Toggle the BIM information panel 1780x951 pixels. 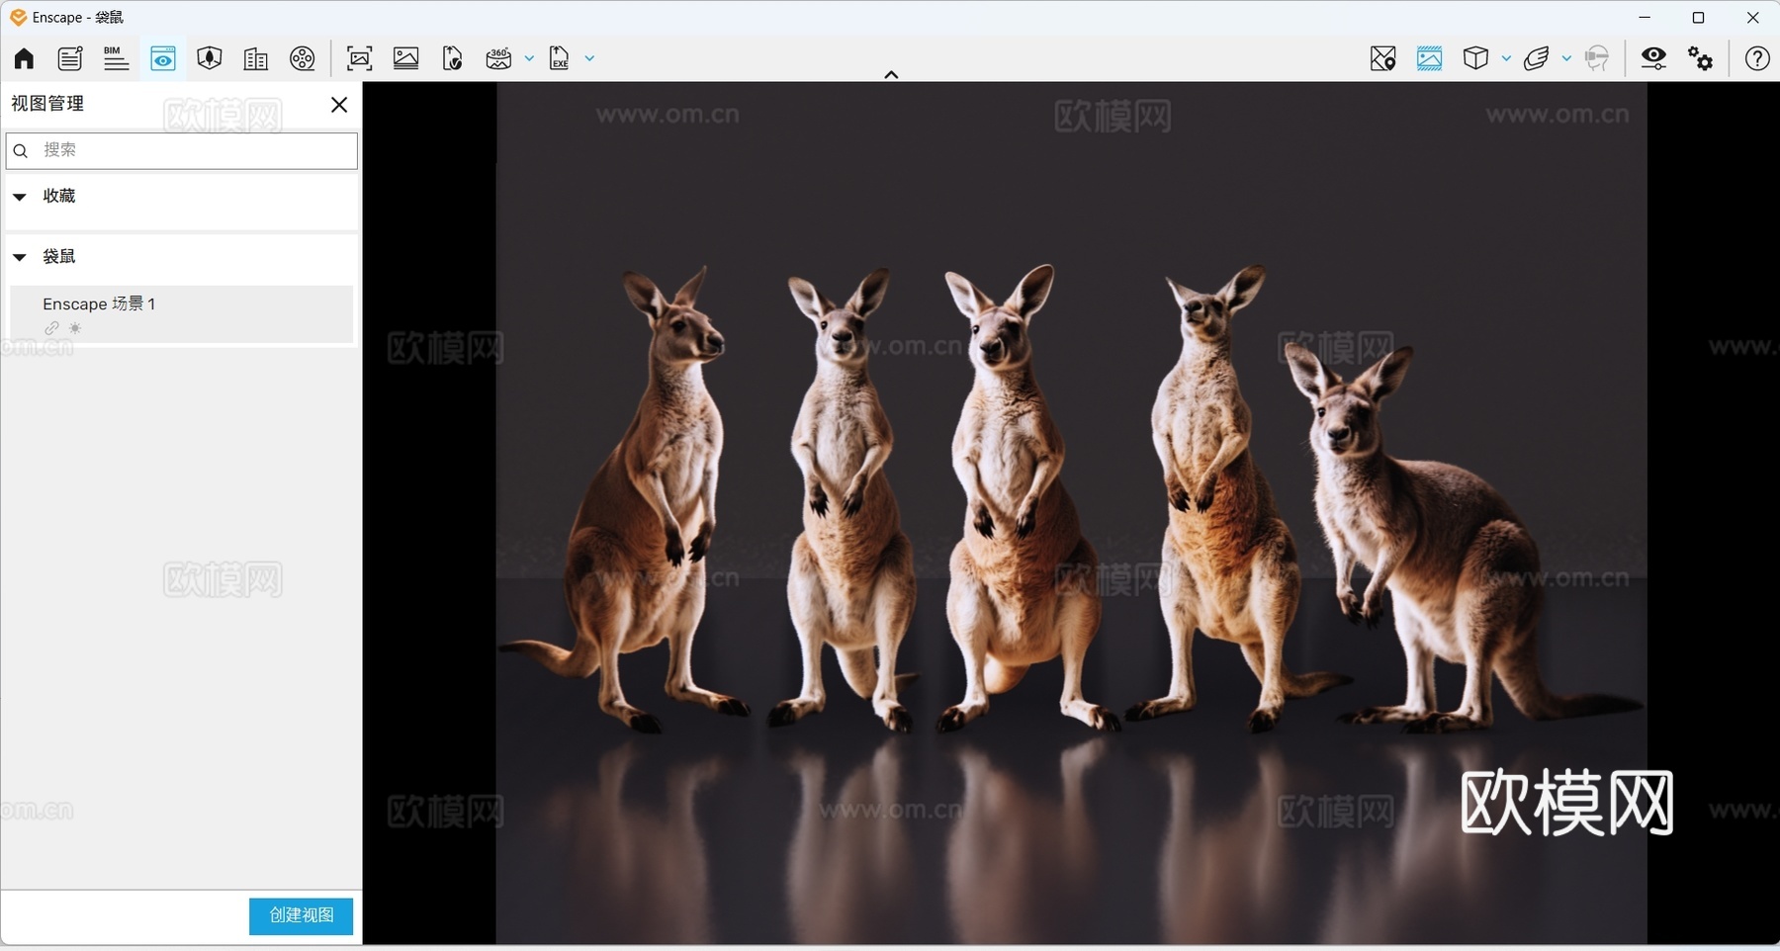(x=116, y=58)
